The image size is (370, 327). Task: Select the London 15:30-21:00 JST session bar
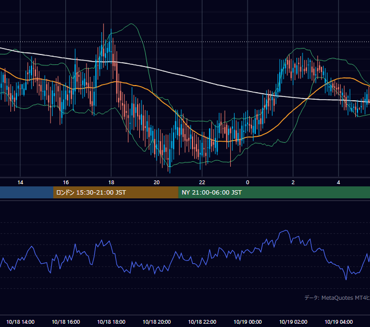pyautogui.click(x=115, y=192)
